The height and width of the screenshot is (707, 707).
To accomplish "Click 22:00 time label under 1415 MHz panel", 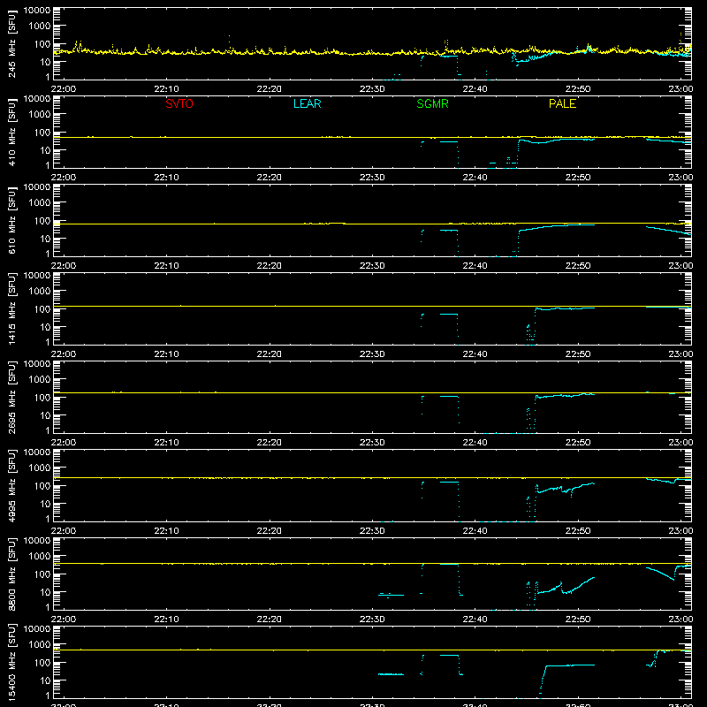I will pyautogui.click(x=63, y=354).
